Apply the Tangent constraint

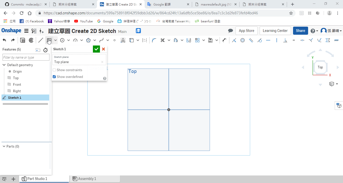(x=260, y=40)
